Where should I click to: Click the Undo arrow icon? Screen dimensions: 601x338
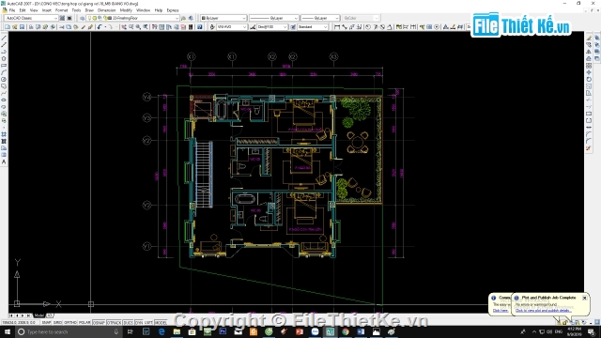click(100, 27)
